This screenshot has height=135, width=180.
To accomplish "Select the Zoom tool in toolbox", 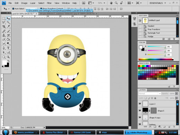I will 8,57.
